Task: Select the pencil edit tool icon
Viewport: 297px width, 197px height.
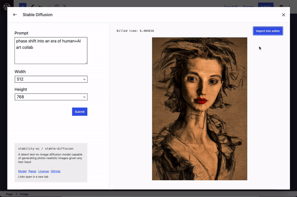Action: pyautogui.click(x=32, y=6)
